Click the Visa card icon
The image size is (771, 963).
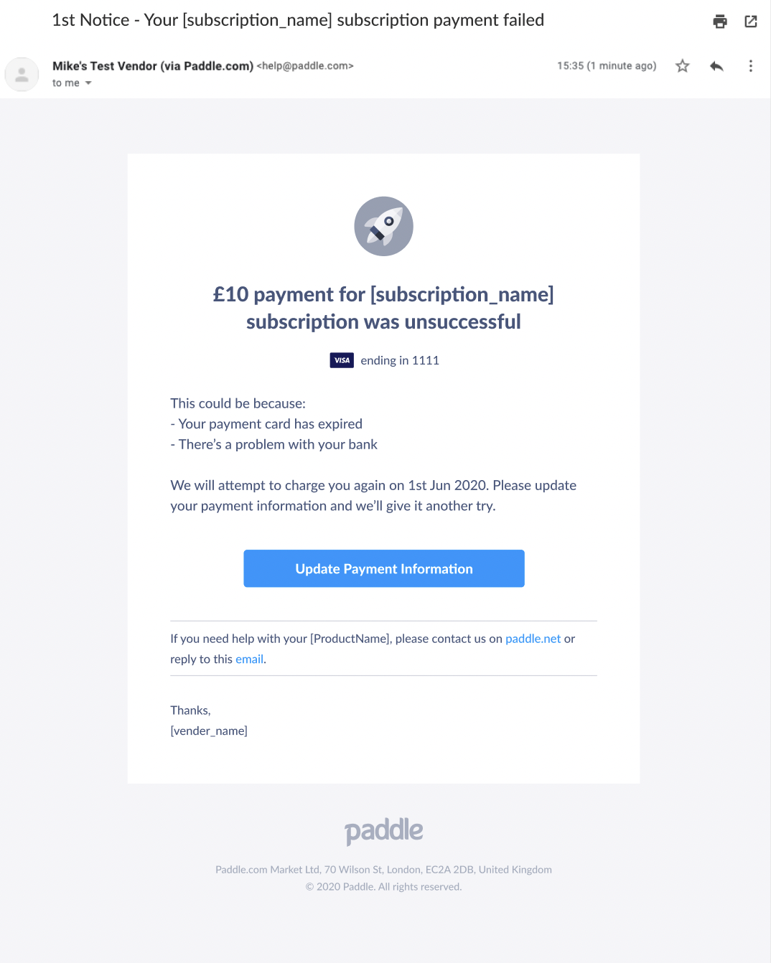(x=342, y=360)
